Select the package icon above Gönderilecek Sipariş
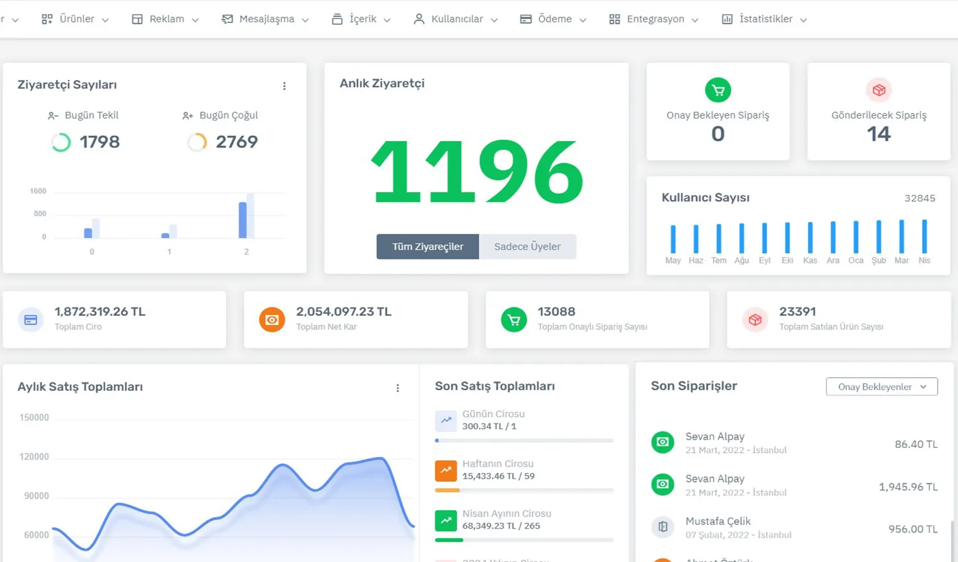Viewport: 958px width, 562px height. pyautogui.click(x=879, y=90)
